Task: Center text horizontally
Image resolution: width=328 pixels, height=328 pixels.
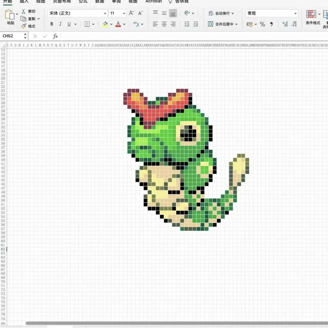Action: pos(164,24)
